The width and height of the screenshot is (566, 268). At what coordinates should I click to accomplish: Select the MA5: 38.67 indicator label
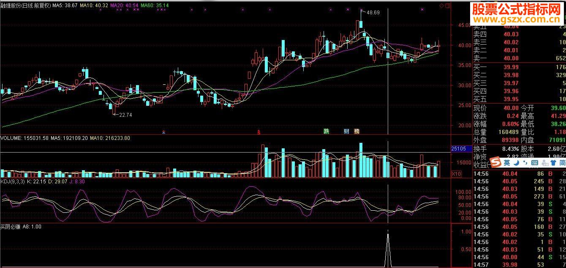click(65, 5)
